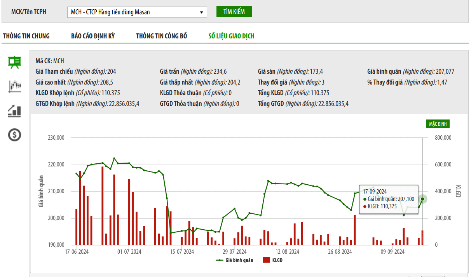Image resolution: width=471 pixels, height=277 pixels.
Task: Toggle the Giá bình quân legend series
Action: coord(239,260)
